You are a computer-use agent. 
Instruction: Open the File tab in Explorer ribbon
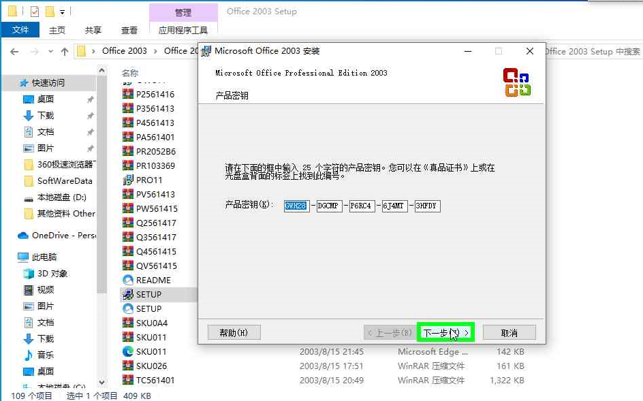point(20,29)
